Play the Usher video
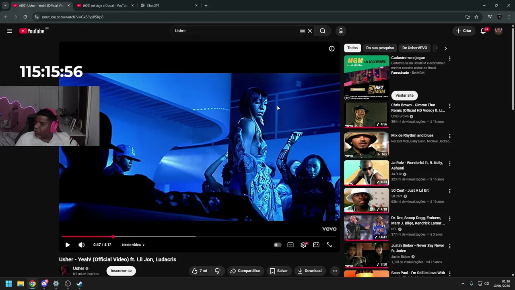This screenshot has height=290, width=515. click(68, 245)
